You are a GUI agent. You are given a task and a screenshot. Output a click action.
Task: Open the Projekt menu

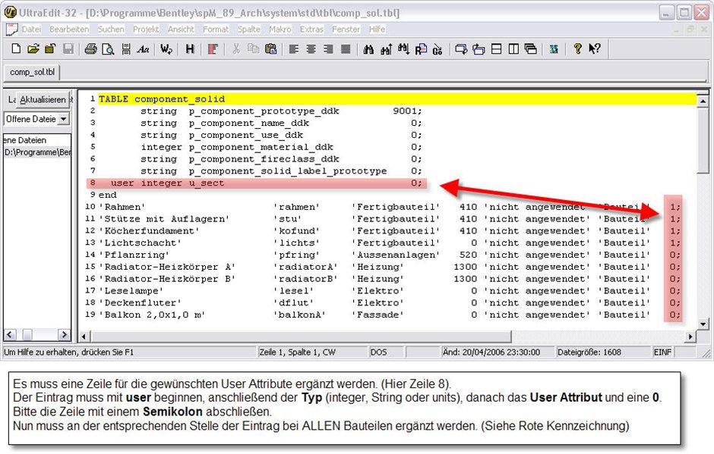146,29
